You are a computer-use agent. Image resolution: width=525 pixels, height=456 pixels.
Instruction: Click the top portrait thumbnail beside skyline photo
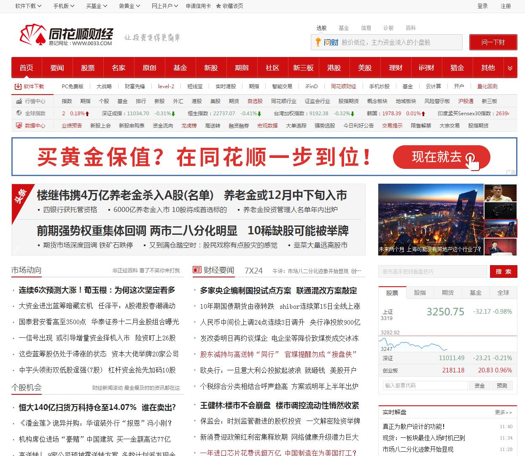point(501,193)
